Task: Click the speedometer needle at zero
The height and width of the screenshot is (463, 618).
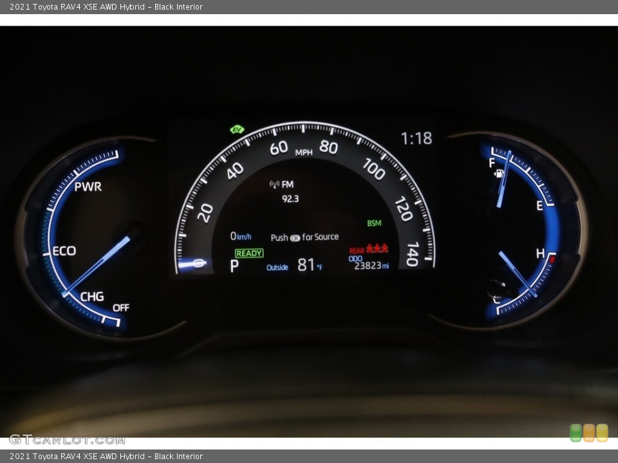Action: (192, 264)
